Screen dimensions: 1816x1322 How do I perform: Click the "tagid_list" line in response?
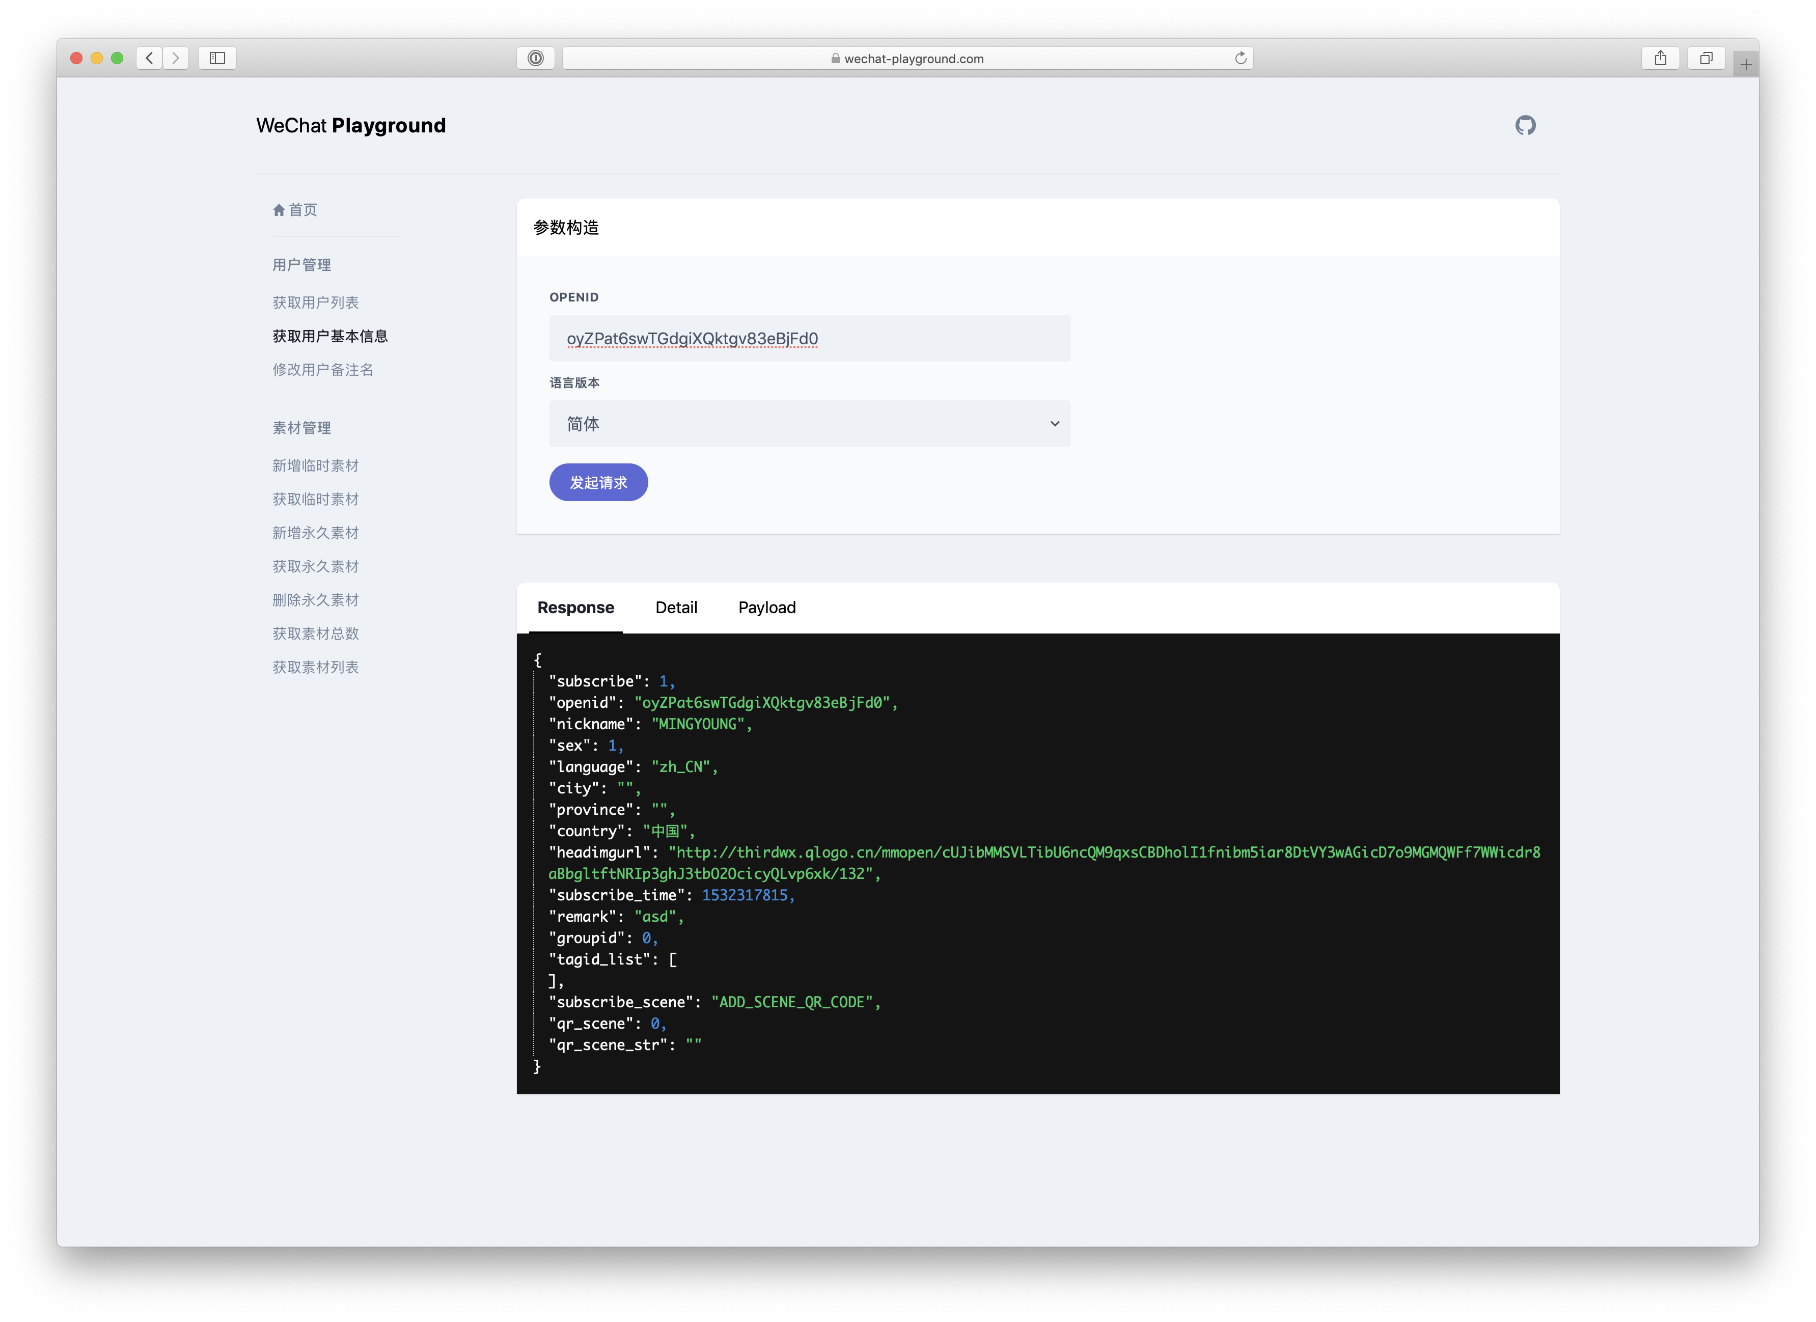point(613,959)
